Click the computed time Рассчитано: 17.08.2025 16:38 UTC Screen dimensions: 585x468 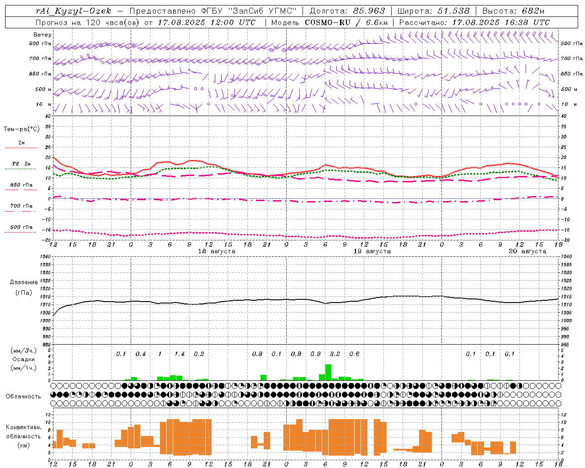pos(474,22)
